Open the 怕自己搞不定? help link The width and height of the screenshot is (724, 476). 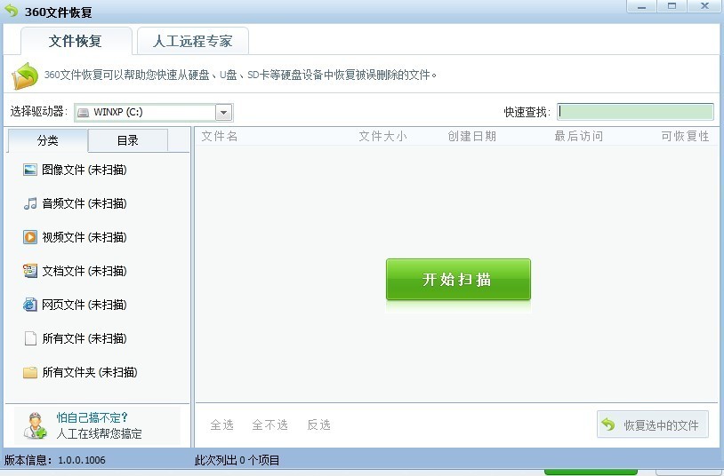point(92,417)
